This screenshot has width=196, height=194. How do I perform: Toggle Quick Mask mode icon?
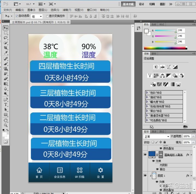pyautogui.click(x=6, y=142)
